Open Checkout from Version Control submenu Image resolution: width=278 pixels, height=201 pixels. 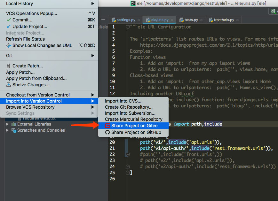[49, 95]
